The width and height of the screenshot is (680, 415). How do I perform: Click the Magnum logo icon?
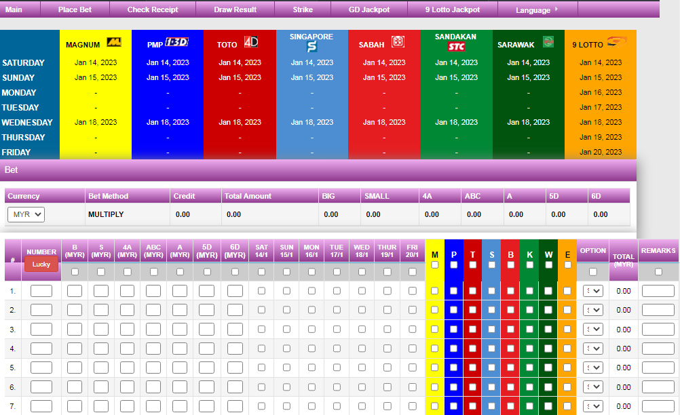pyautogui.click(x=115, y=43)
